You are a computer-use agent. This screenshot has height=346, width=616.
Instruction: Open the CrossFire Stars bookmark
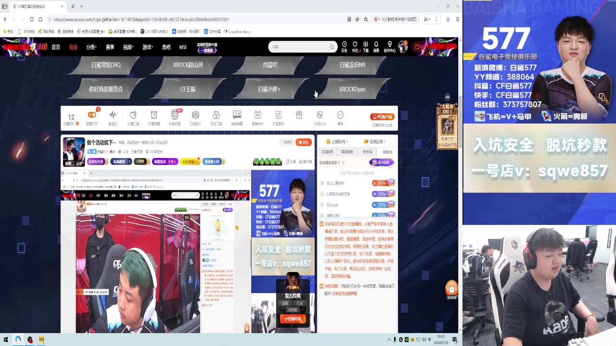click(236, 32)
